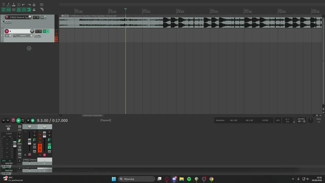Open the green FX button on track 2
This screenshot has height=183, width=325.
click(44, 31)
